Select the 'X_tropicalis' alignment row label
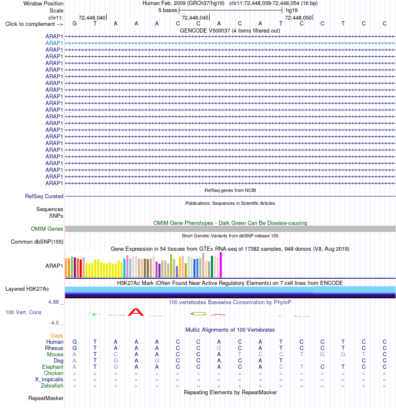The width and height of the screenshot is (396, 408). click(x=49, y=379)
